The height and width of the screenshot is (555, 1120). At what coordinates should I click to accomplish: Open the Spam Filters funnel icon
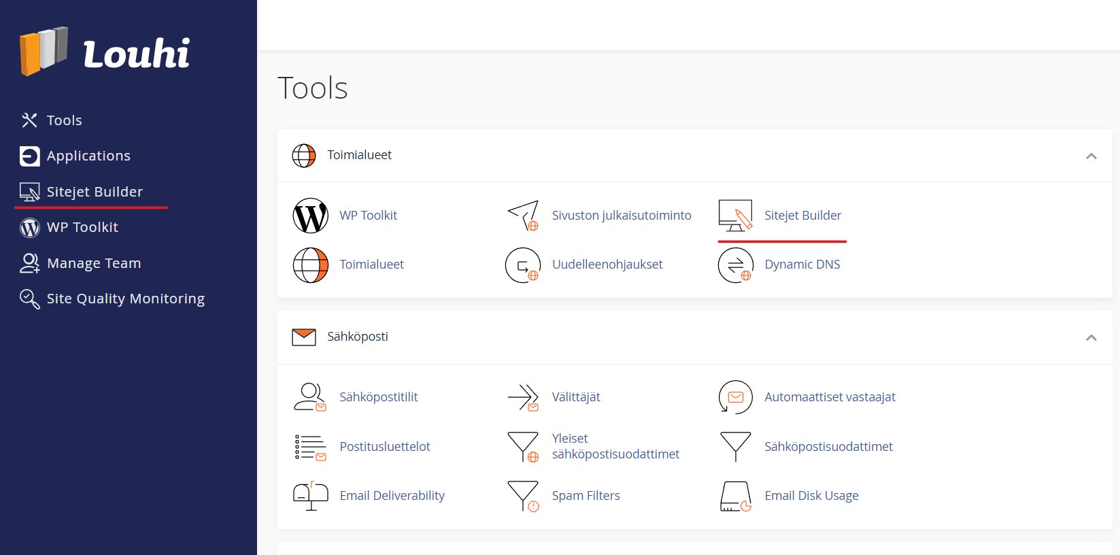[x=523, y=496]
